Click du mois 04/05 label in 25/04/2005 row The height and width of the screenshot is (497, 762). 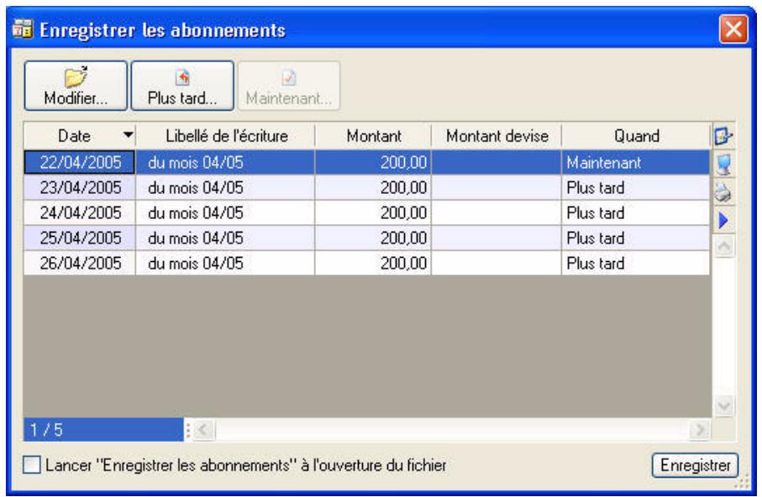pos(225,238)
